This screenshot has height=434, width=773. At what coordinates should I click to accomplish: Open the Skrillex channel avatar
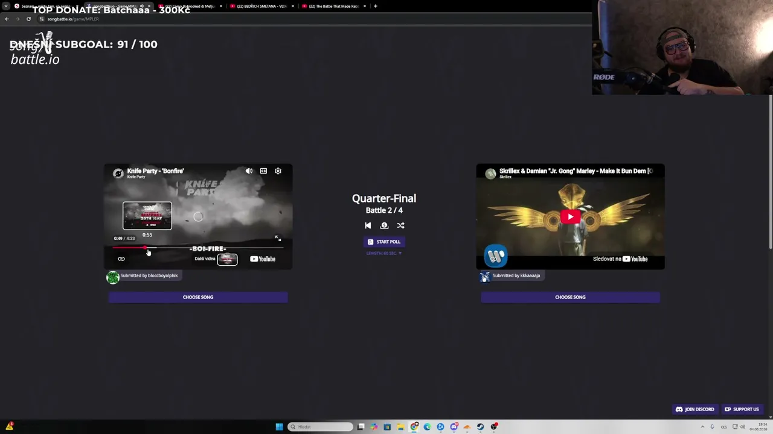[490, 174]
